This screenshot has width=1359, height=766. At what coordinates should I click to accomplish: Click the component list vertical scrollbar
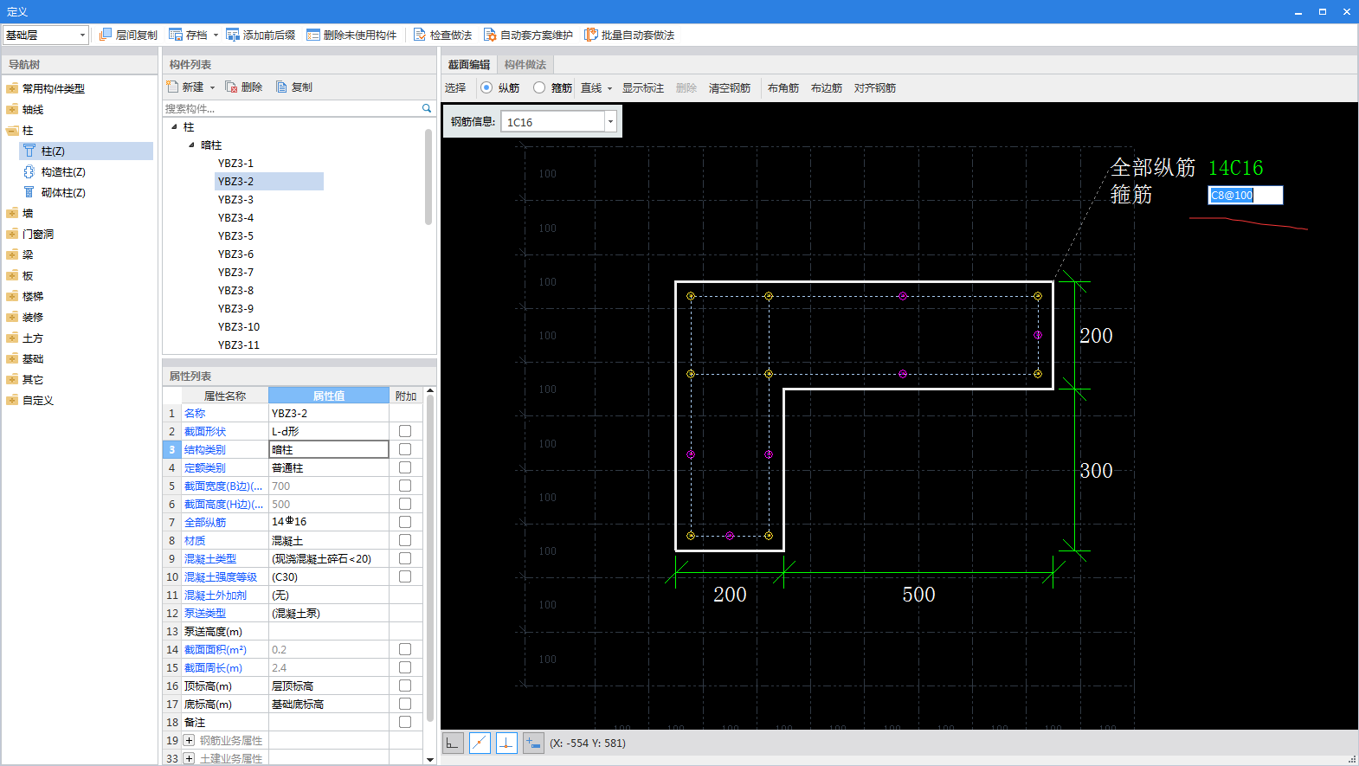428,177
